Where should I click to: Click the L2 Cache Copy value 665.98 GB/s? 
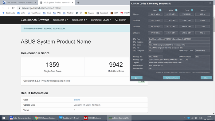(x=187, y=27)
